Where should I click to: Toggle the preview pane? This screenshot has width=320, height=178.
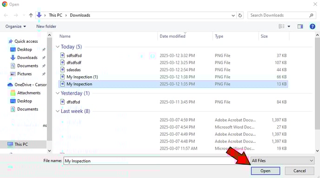point(300,26)
